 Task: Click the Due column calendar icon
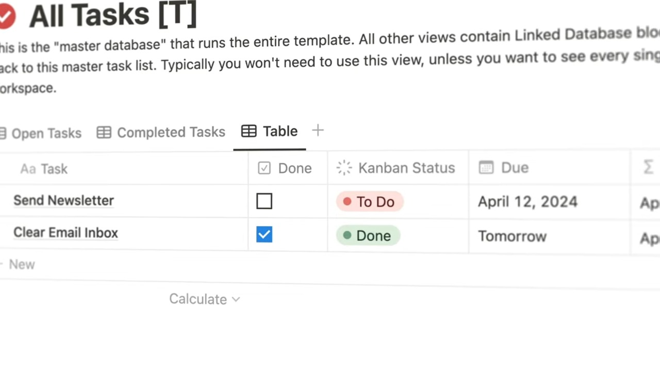click(x=486, y=167)
